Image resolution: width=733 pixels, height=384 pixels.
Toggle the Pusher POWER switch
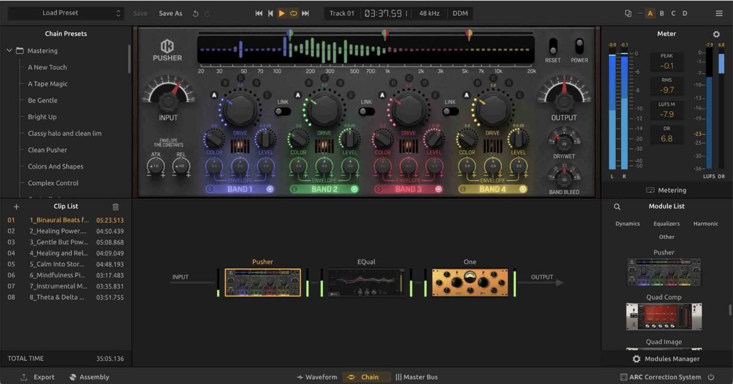[x=579, y=47]
